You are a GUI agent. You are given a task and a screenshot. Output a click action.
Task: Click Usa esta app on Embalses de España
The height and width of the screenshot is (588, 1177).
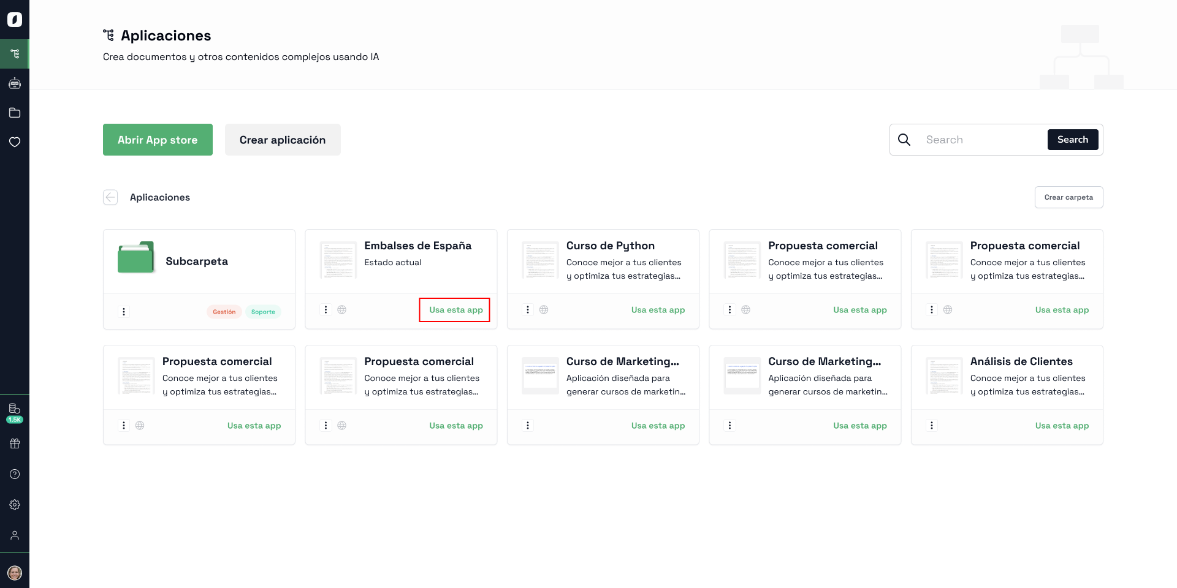[x=455, y=310]
